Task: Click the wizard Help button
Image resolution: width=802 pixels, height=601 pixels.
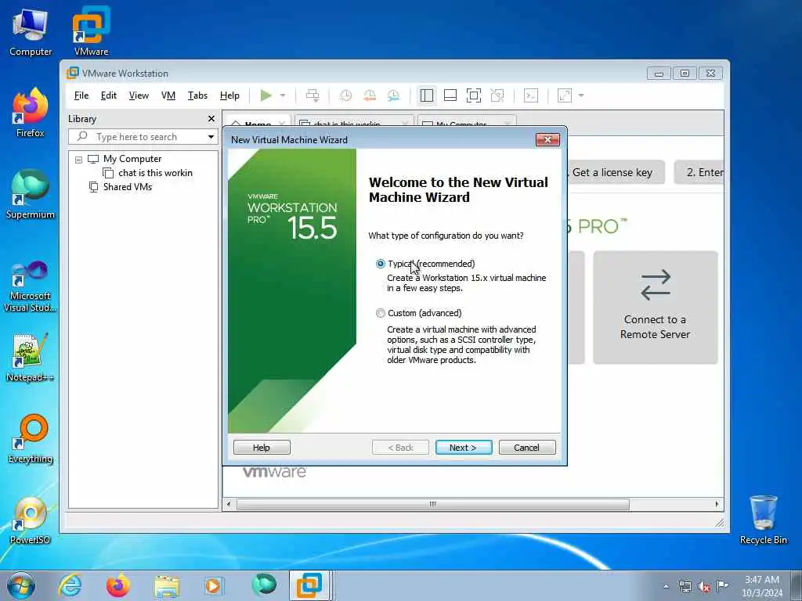Action: (x=262, y=447)
